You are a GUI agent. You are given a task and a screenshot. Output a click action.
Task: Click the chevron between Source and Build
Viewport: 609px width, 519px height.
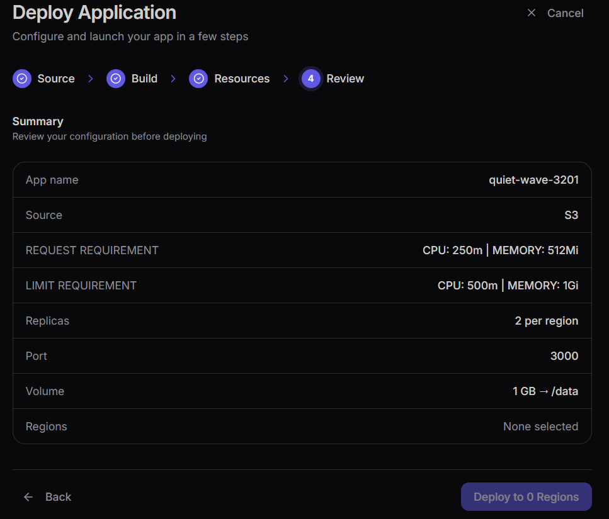[91, 79]
